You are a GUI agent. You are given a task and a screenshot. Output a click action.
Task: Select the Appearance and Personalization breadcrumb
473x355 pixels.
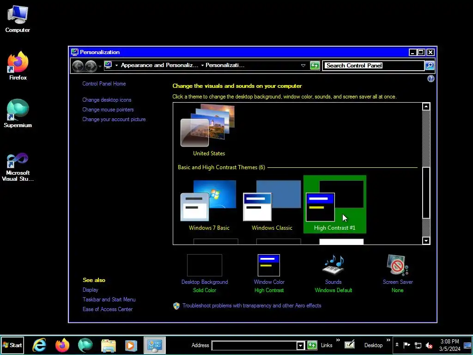pyautogui.click(x=159, y=65)
